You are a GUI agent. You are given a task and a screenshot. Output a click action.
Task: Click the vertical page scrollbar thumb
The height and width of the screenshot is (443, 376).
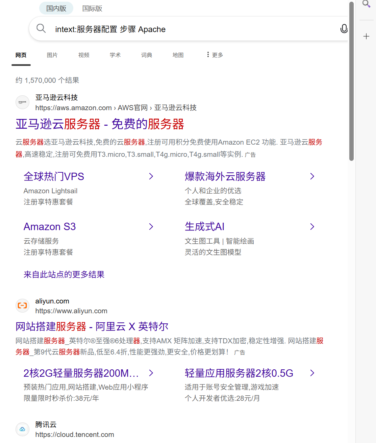(352, 81)
